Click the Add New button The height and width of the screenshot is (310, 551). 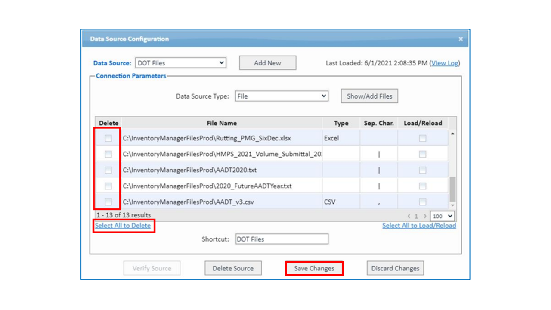[267, 63]
